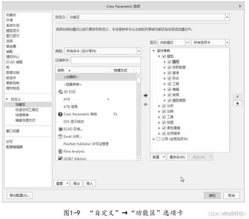Click the 导出配置(X)... button
The width and height of the screenshot is (249, 219).
[x=20, y=195]
